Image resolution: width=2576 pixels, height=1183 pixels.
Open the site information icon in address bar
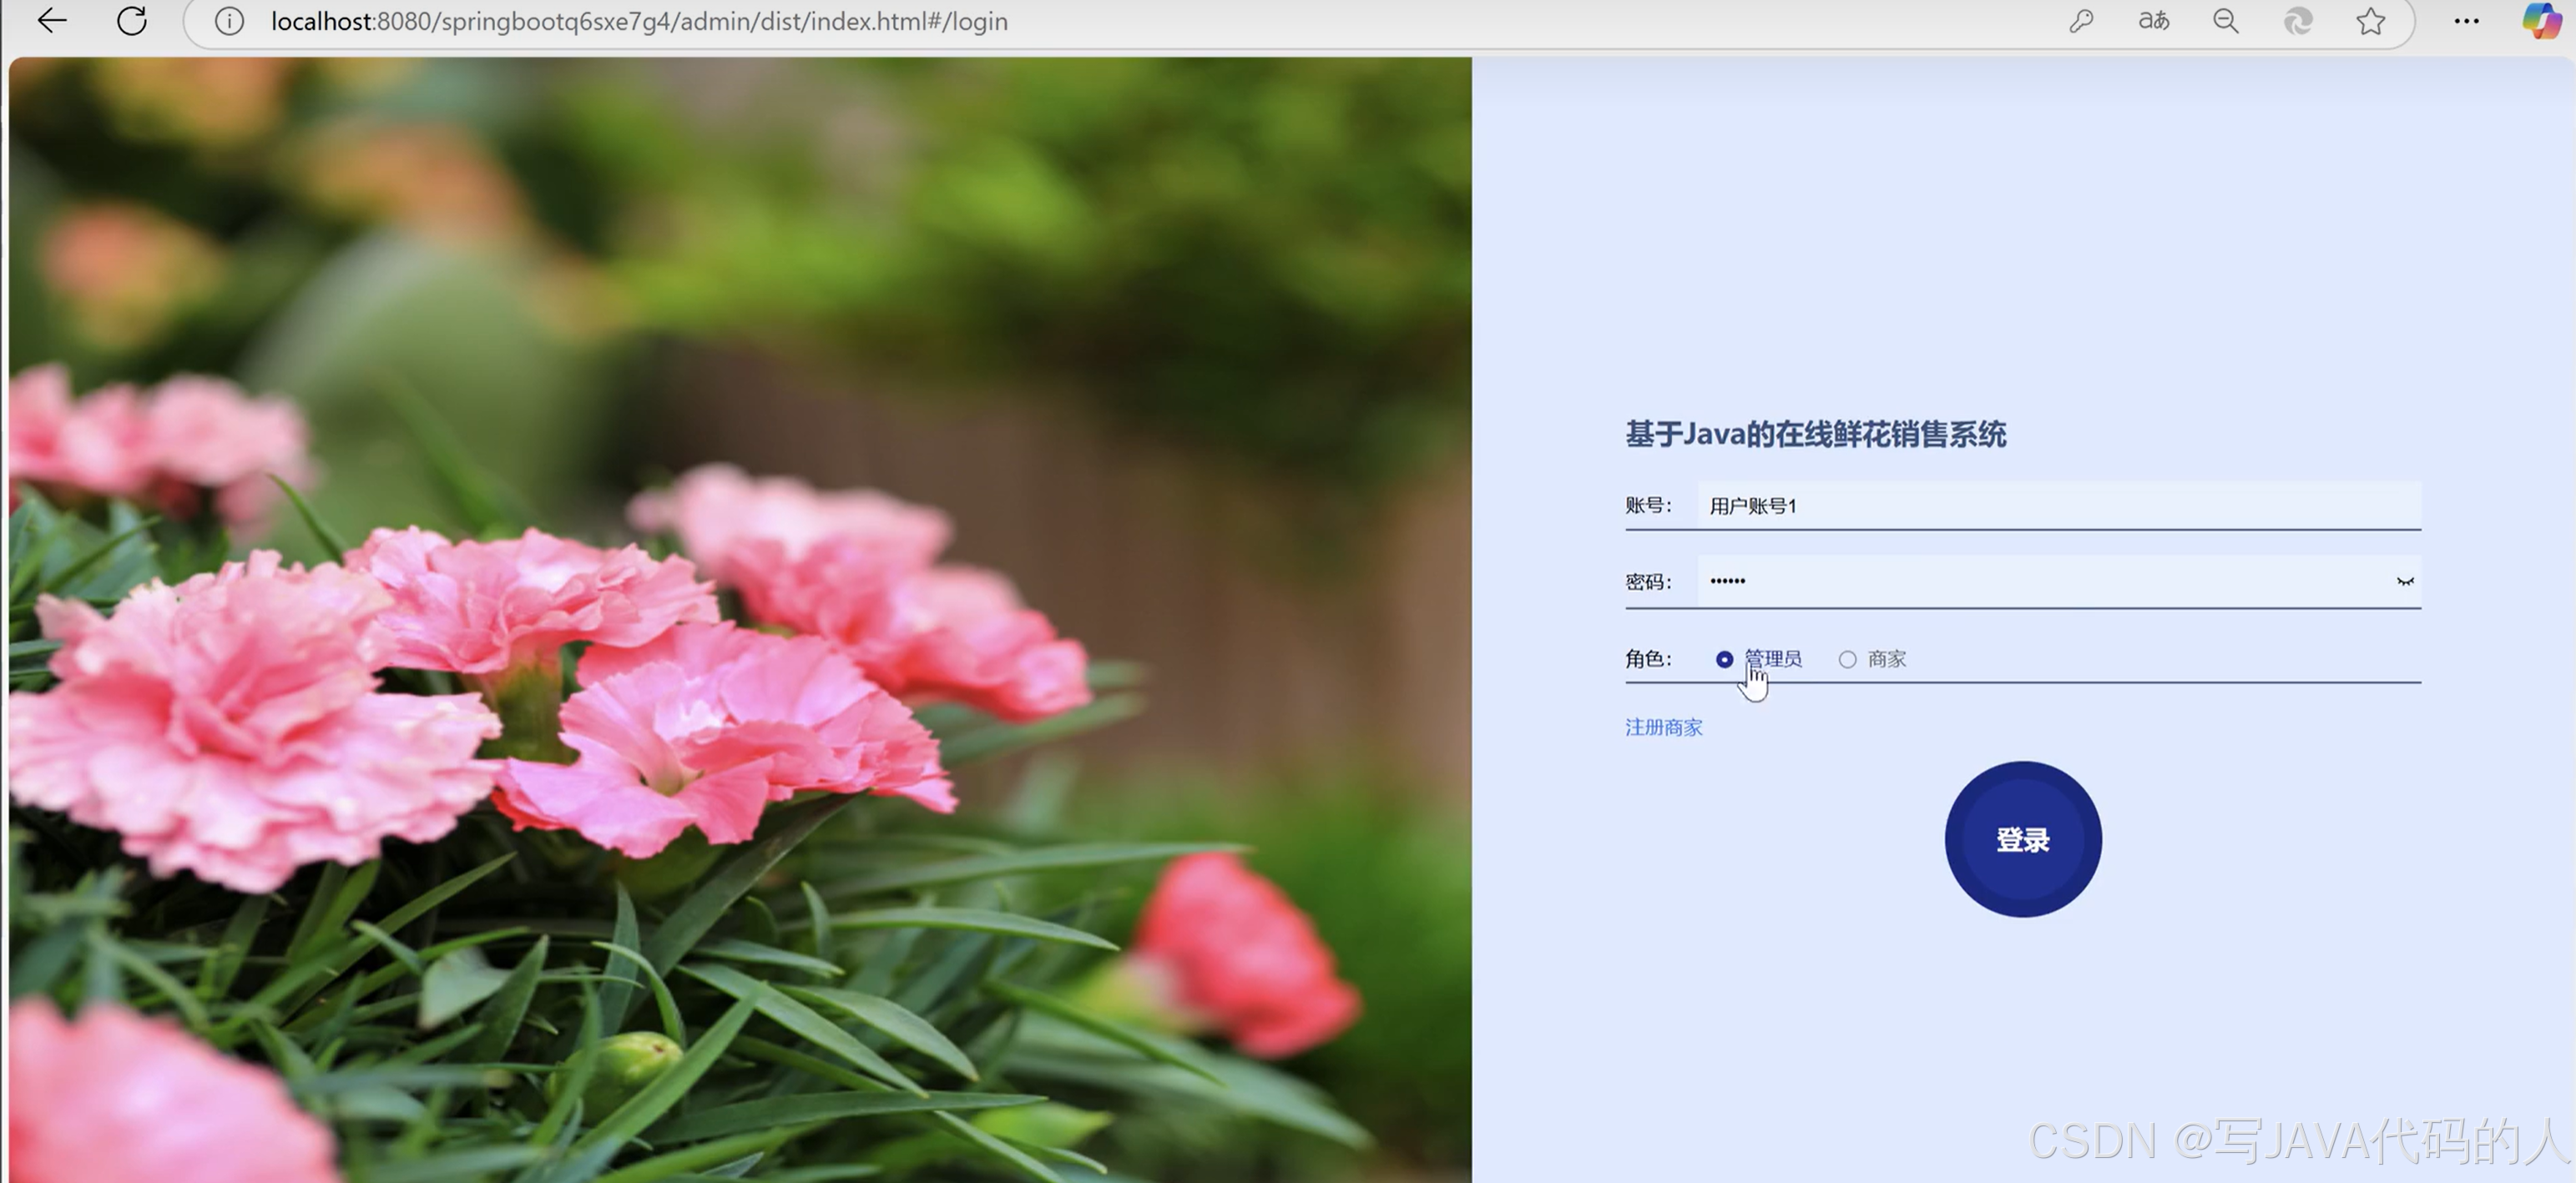coord(228,21)
